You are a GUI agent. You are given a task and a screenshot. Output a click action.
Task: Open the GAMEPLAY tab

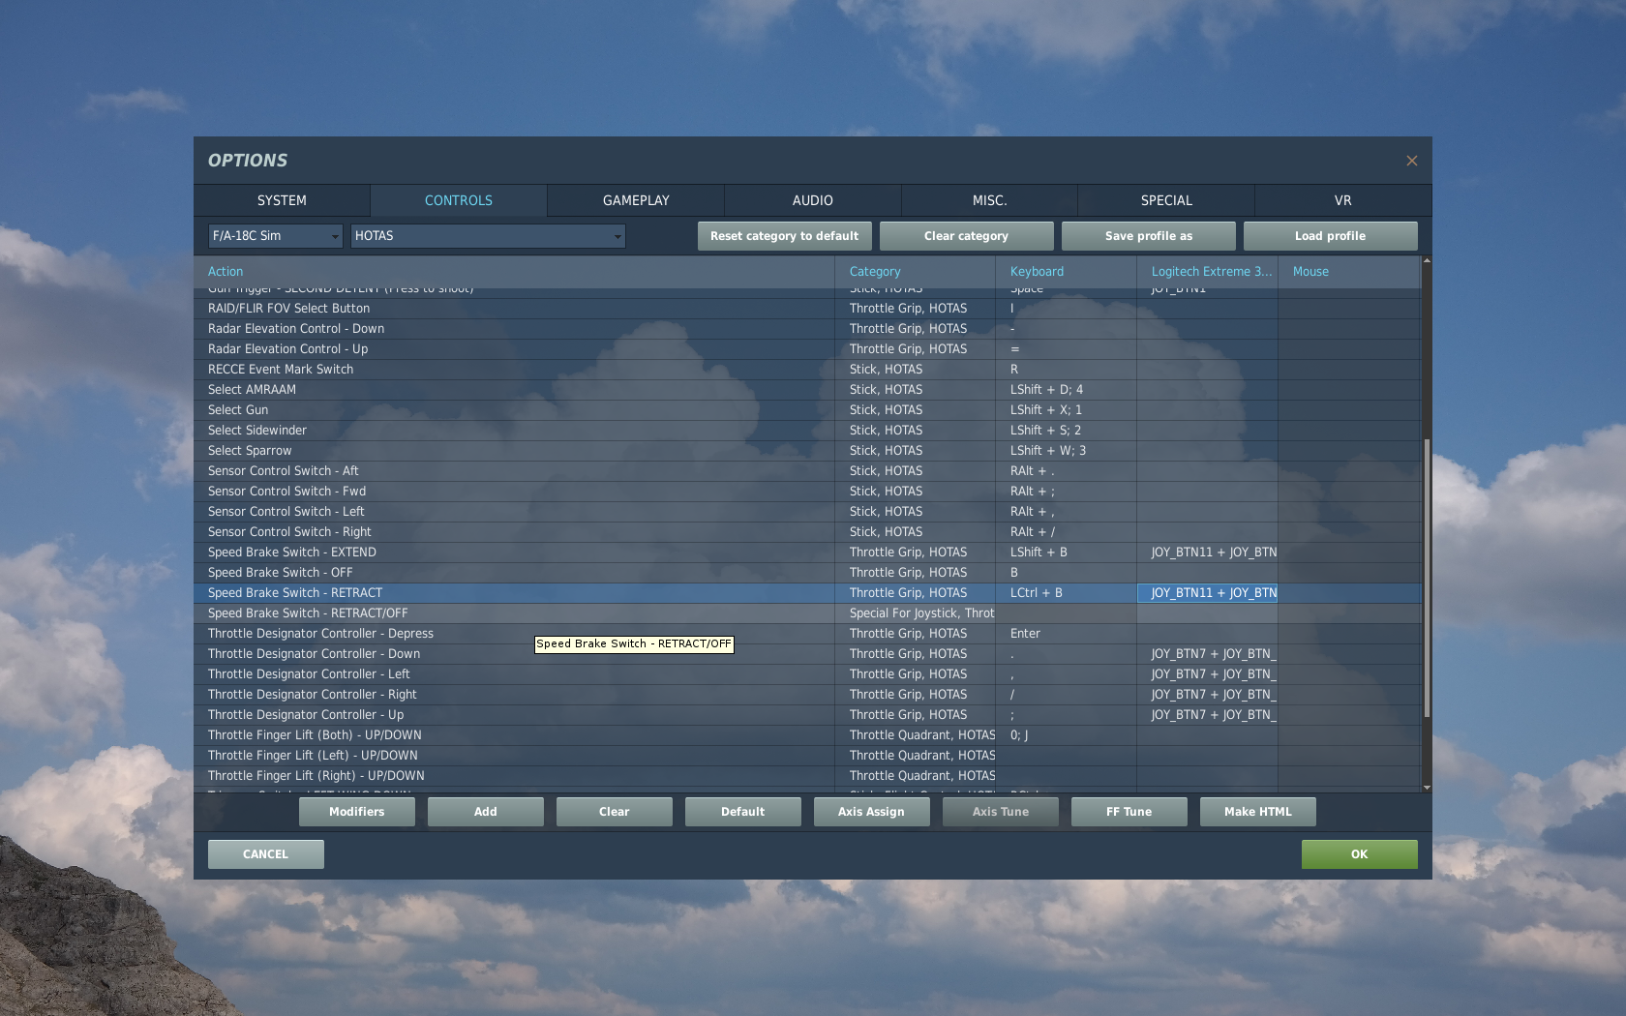pyautogui.click(x=636, y=200)
